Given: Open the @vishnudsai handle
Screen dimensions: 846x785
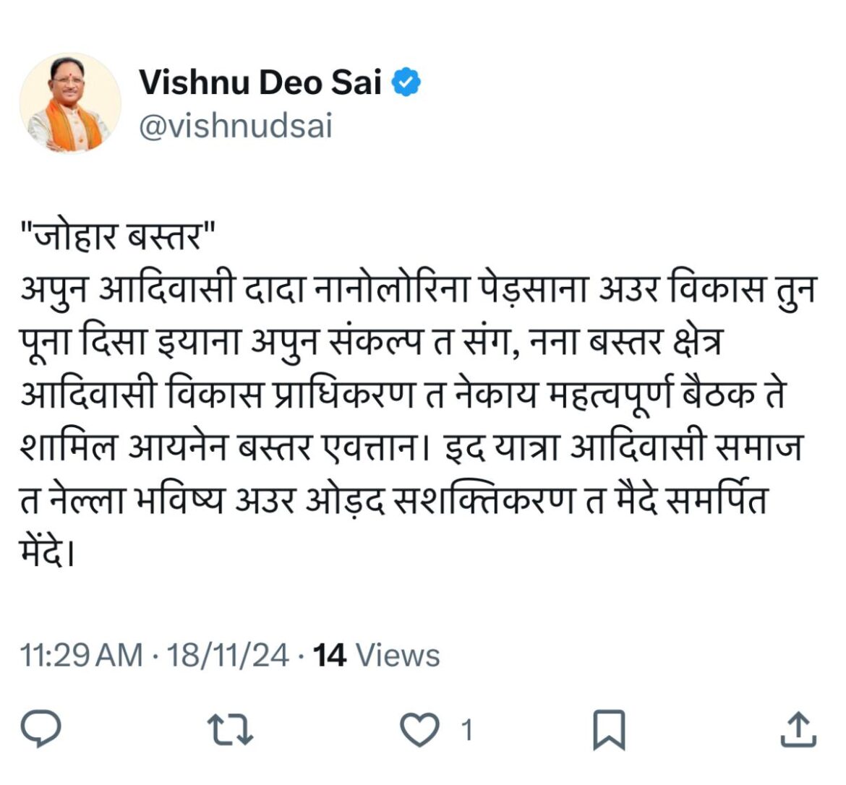Looking at the screenshot, I should [x=233, y=124].
